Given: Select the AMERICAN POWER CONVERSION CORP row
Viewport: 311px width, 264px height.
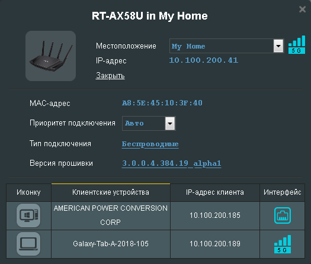Looking at the screenshot, I should tap(155, 215).
